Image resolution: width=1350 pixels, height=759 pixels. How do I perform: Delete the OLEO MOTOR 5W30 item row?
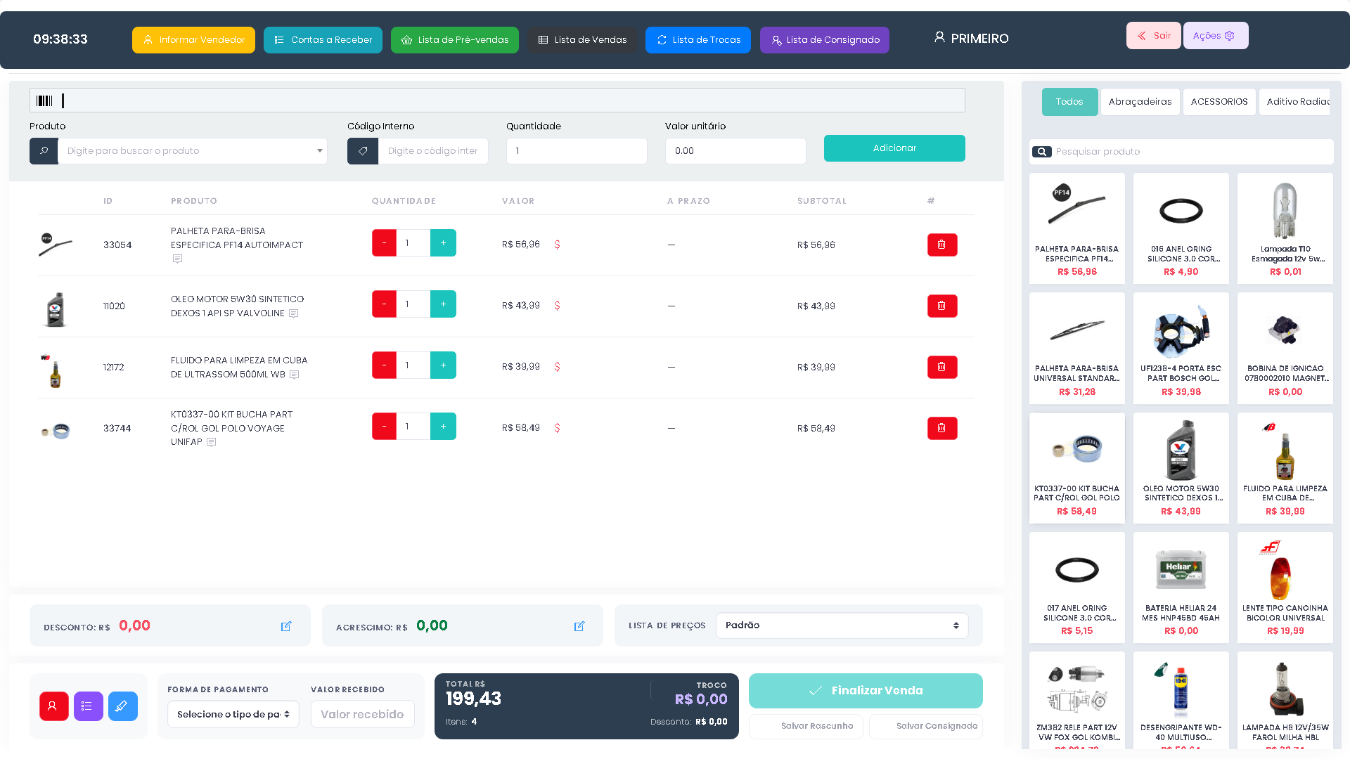click(942, 306)
